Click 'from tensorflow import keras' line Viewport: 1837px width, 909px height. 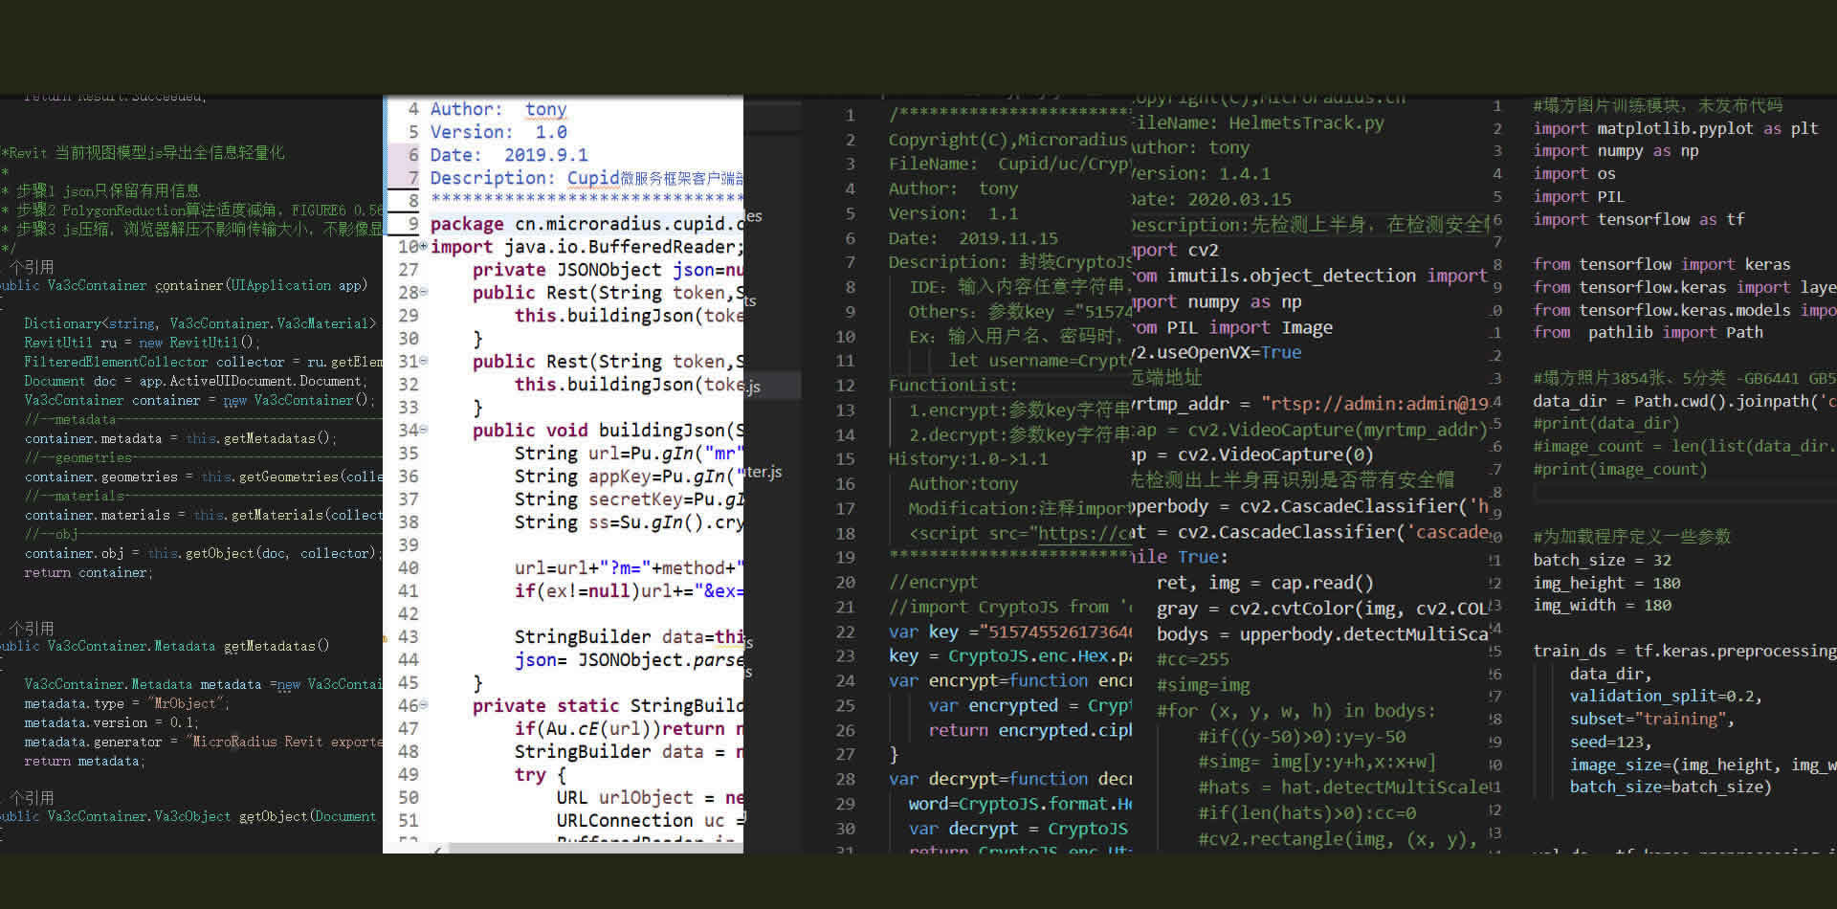[1662, 265]
